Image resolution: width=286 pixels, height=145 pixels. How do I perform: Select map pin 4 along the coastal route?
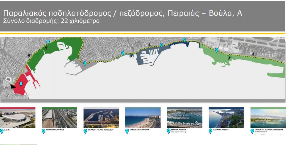point(123,53)
